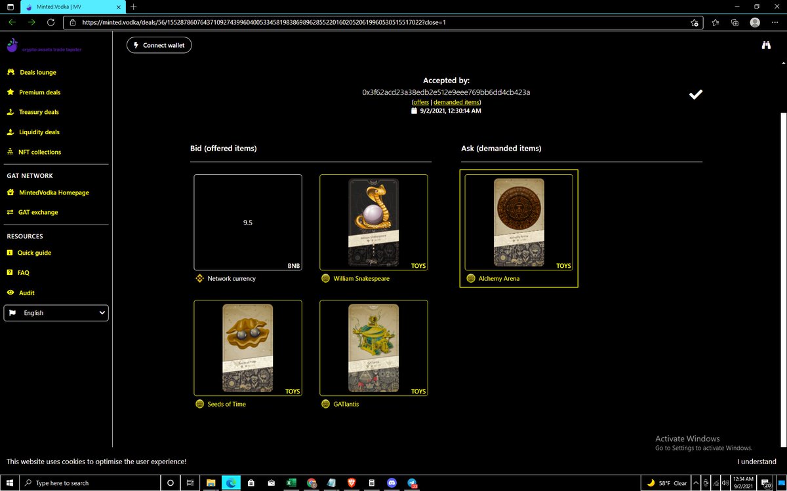This screenshot has height=491, width=787.
Task: Click the MintedVodka logo icon
Action: point(12,45)
